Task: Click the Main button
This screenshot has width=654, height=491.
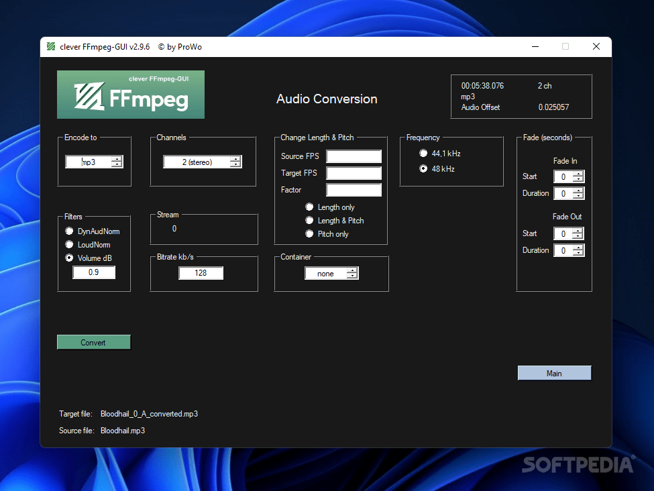Action: (554, 373)
